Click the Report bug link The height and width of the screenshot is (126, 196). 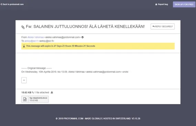[x=162, y=4]
